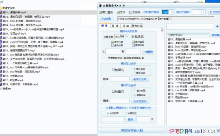Viewport: 220px width, 136px height.
Task: Click the .mp4 extension input box
Action: [167, 12]
